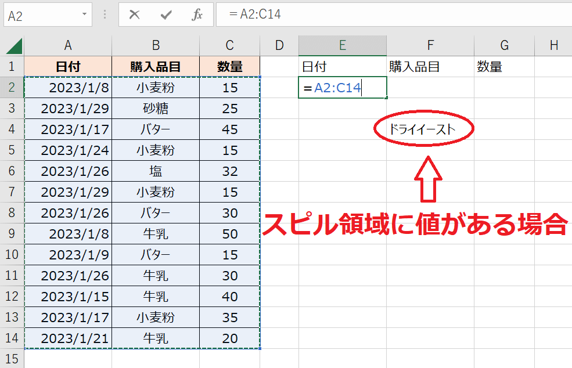Select row 9 header

pyautogui.click(x=12, y=234)
